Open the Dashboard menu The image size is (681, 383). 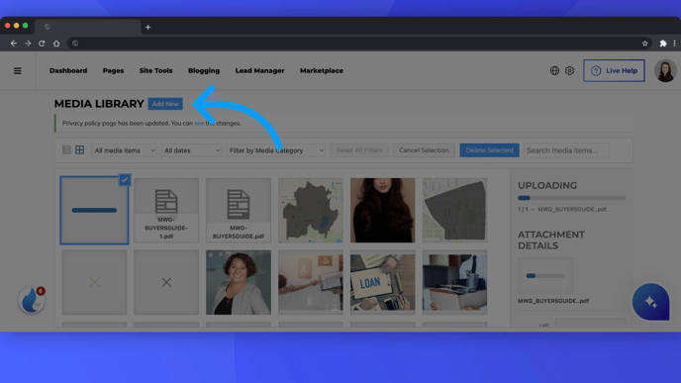tap(68, 70)
